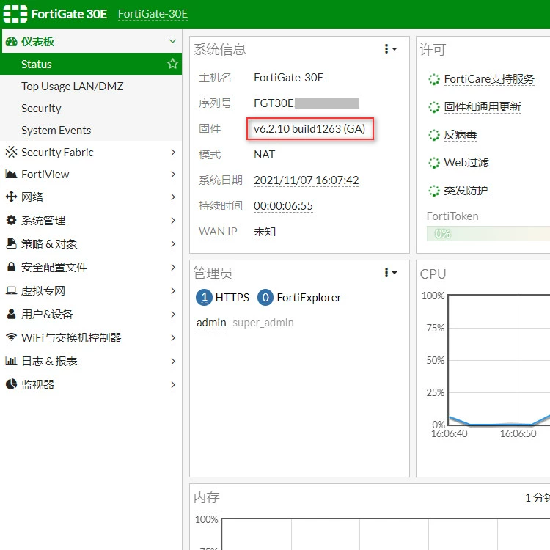Image resolution: width=550 pixels, height=550 pixels.
Task: Click the 反病毒 loading status icon
Action: click(x=434, y=135)
